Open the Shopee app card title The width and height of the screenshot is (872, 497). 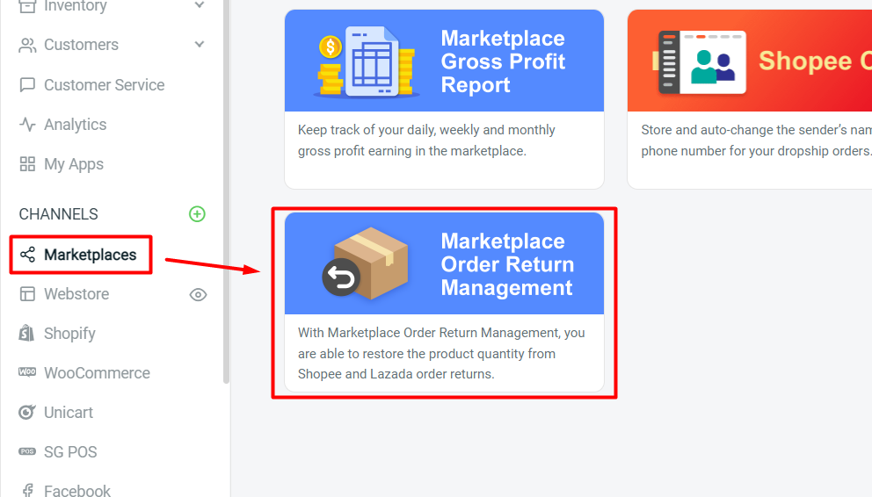pyautogui.click(x=815, y=61)
